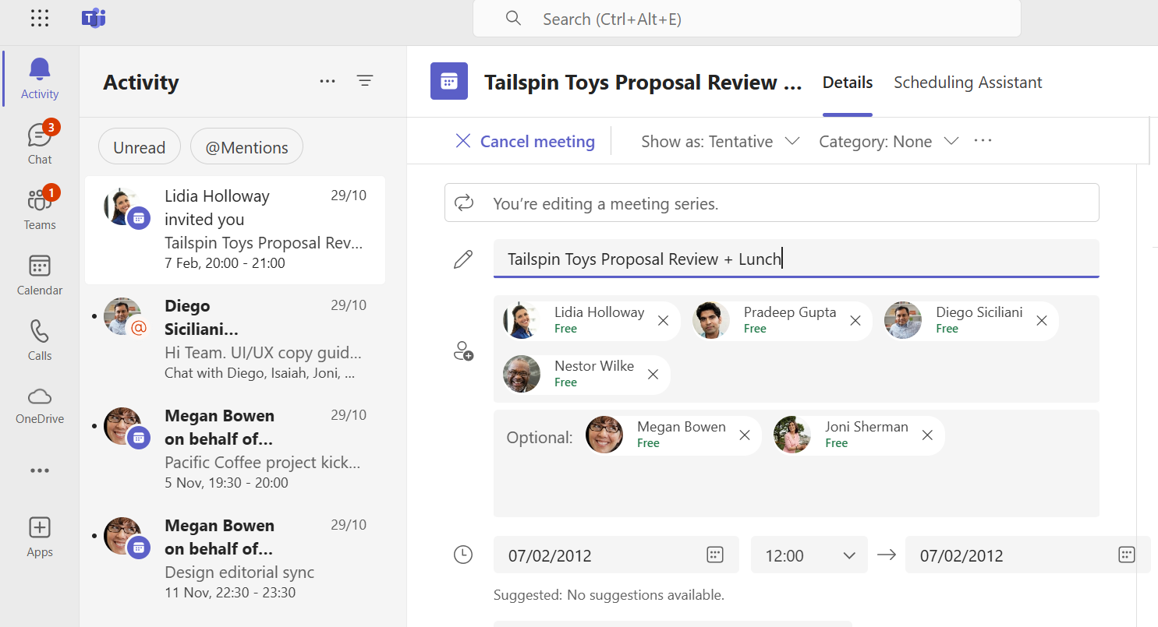Remove Diego Siciliani from attendees

click(x=1042, y=321)
